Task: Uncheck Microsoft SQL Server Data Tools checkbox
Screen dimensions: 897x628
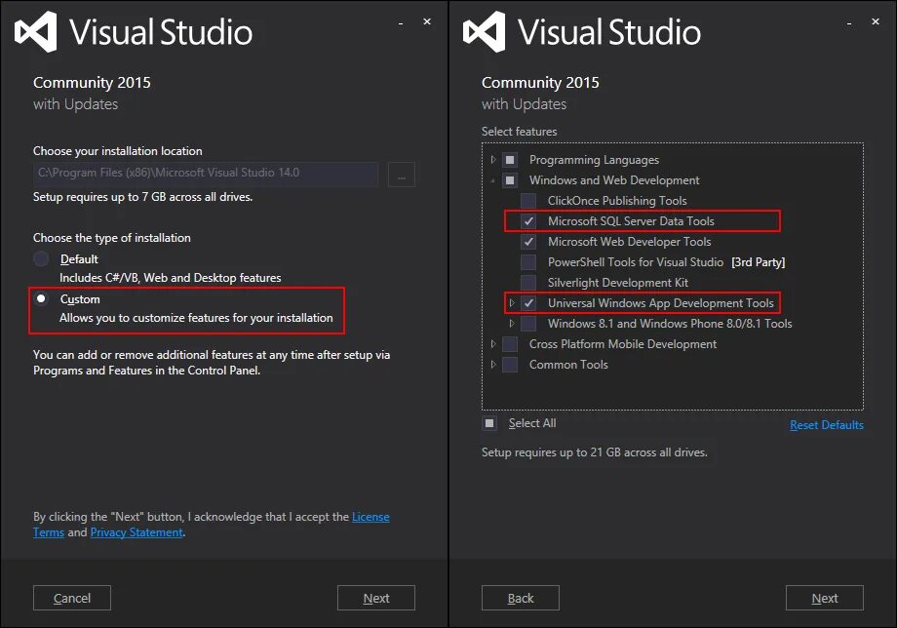Action: 528,221
